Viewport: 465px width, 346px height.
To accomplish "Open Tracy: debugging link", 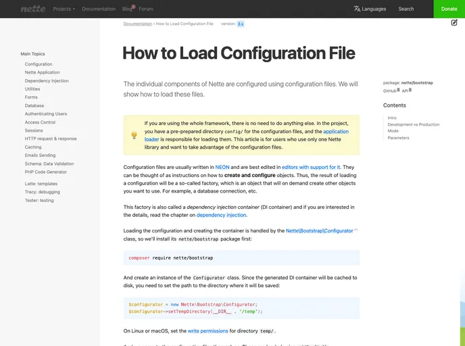I will click(x=43, y=192).
